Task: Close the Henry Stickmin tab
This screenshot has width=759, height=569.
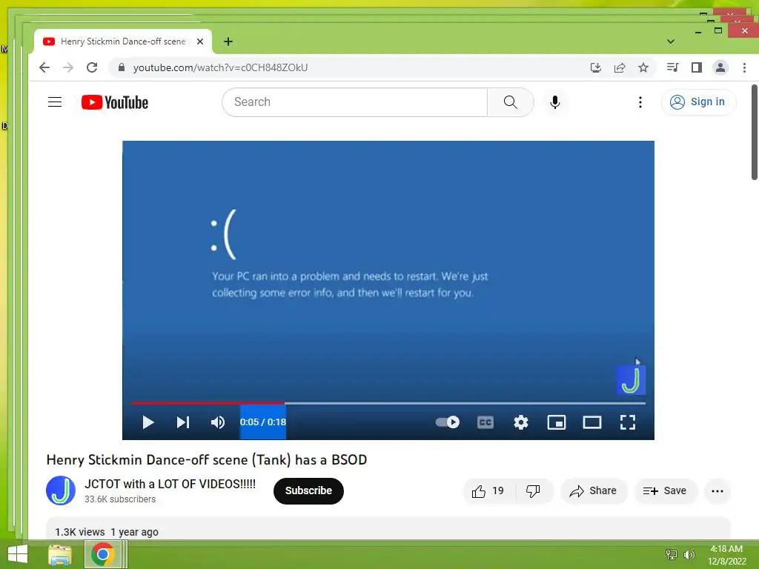Action: pos(200,41)
